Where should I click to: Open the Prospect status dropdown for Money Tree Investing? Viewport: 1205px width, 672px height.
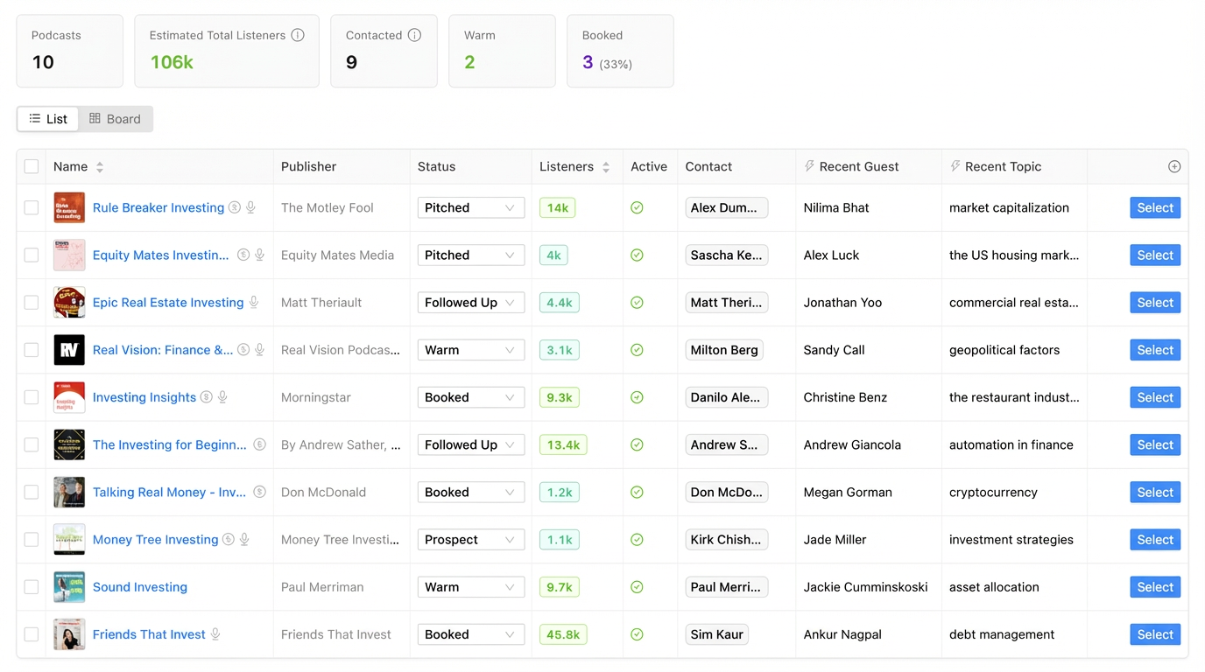click(x=471, y=539)
